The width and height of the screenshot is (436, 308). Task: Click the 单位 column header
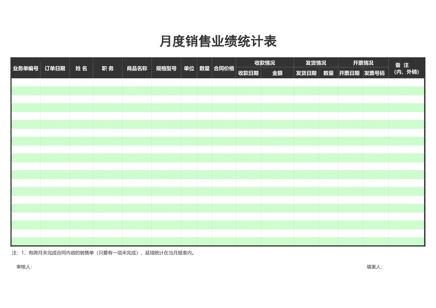[x=189, y=68]
